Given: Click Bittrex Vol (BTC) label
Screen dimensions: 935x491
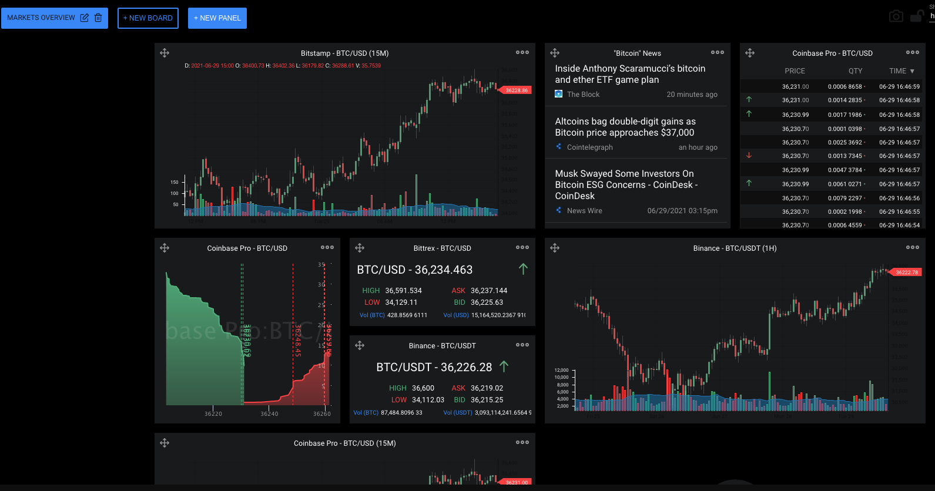Looking at the screenshot, I should (x=372, y=315).
